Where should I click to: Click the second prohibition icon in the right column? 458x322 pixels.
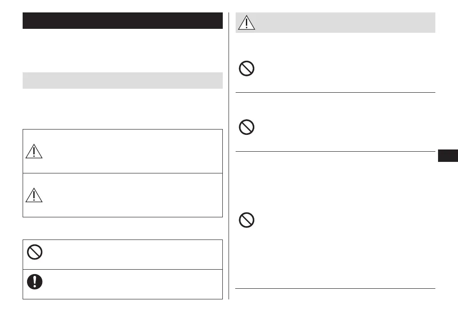247,128
